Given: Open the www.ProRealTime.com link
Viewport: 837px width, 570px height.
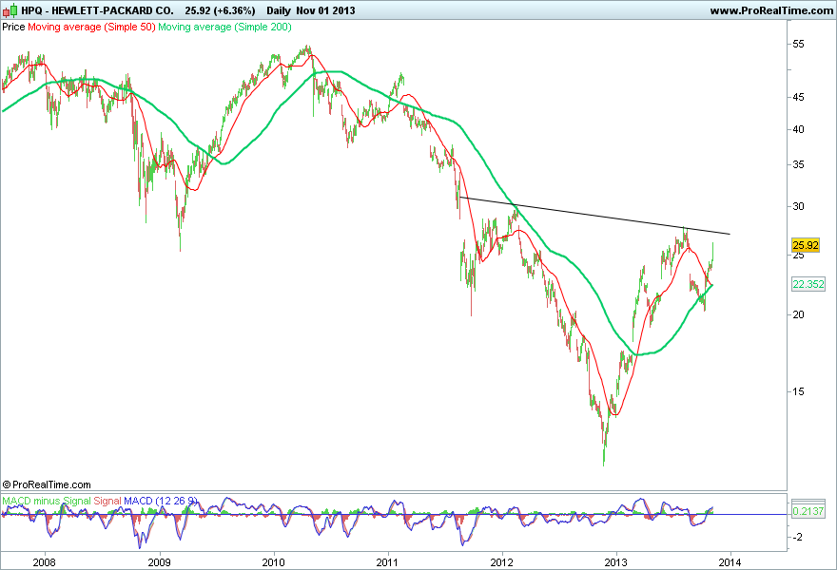Looking at the screenshot, I should (x=771, y=10).
